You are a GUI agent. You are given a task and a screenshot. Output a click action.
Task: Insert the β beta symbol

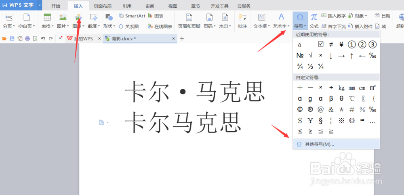[331, 99]
